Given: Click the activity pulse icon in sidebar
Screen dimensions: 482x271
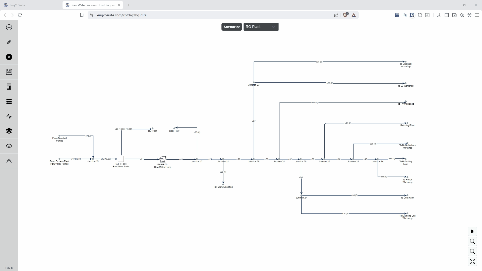Looking at the screenshot, I should 9,116.
